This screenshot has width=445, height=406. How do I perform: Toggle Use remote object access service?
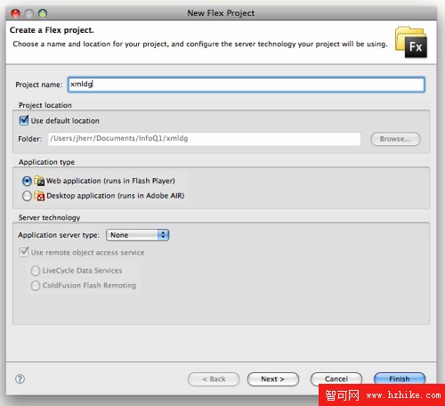24,252
